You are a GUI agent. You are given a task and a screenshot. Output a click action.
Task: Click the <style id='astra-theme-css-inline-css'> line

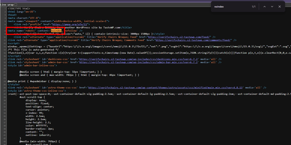pos(37,91)
